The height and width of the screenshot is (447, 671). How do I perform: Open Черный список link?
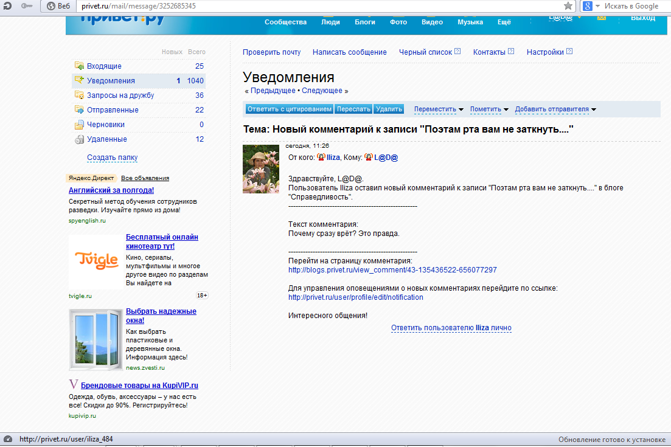click(x=425, y=52)
